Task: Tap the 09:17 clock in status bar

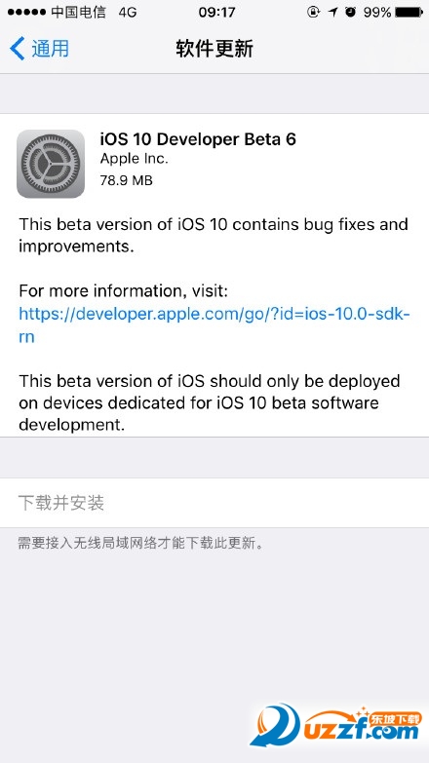Action: (216, 12)
